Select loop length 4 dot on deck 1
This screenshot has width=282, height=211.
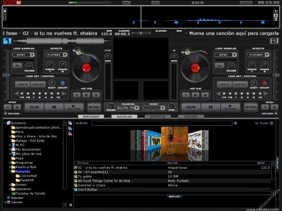pos(46,94)
